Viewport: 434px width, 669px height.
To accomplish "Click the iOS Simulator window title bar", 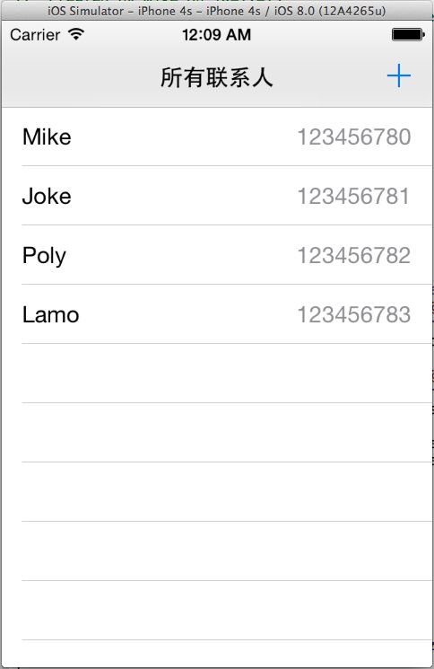I will [x=217, y=10].
